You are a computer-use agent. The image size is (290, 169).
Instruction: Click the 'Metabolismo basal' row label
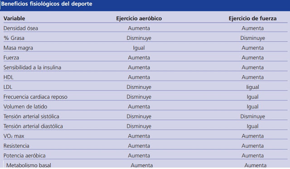coord(29,165)
